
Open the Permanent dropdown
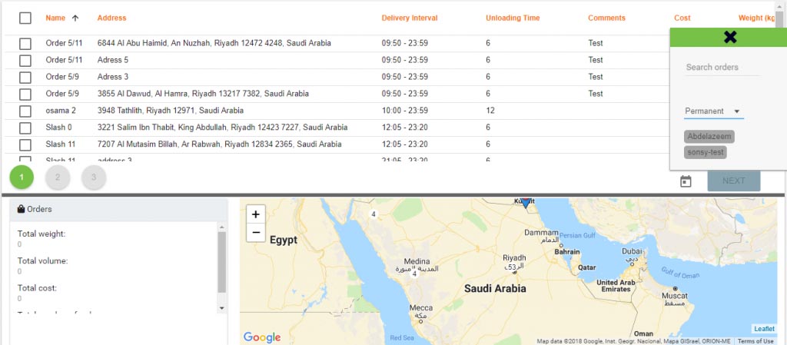click(x=714, y=111)
